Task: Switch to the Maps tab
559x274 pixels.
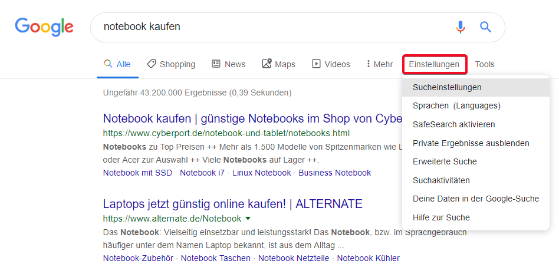Action: [x=279, y=64]
